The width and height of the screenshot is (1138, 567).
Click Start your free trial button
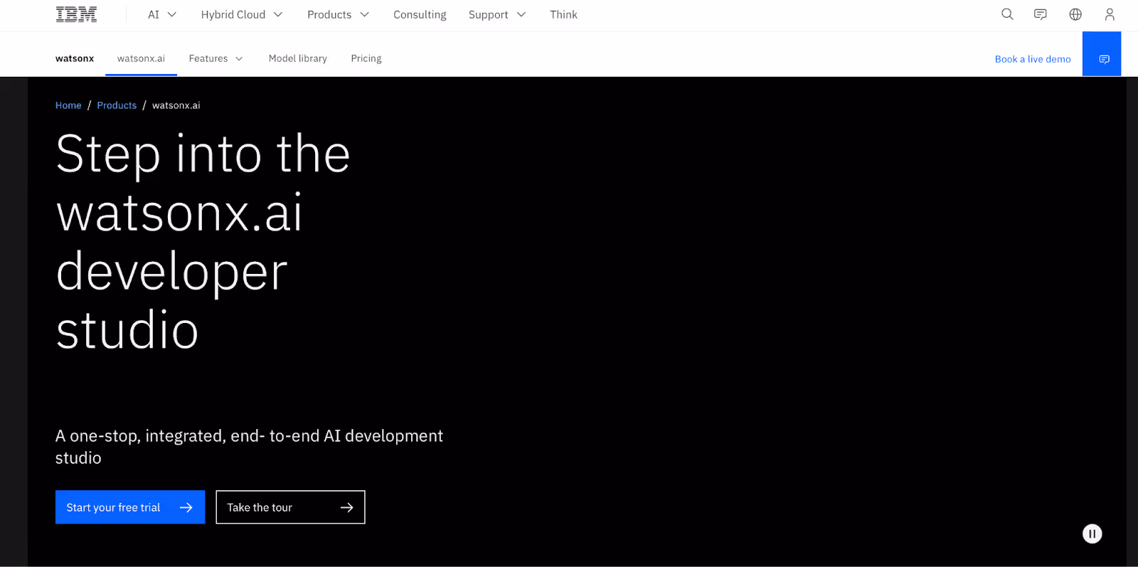pyautogui.click(x=130, y=507)
